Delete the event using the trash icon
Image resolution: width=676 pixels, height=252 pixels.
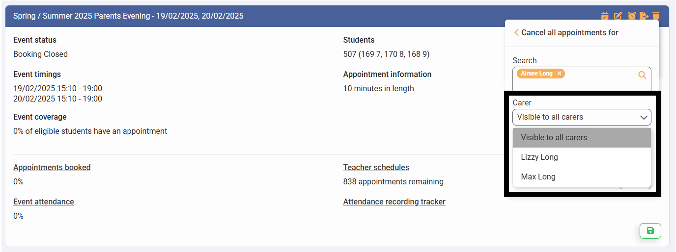(656, 16)
